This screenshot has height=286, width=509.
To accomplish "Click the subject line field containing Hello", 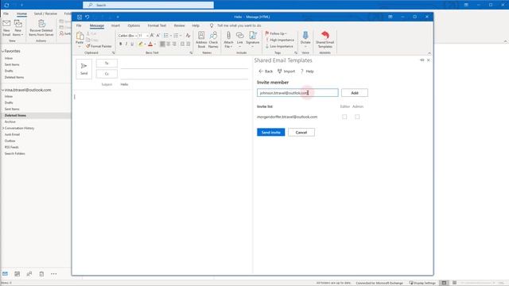I will click(184, 84).
